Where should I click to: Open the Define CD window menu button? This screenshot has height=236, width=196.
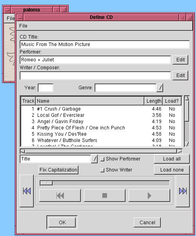click(x=20, y=17)
